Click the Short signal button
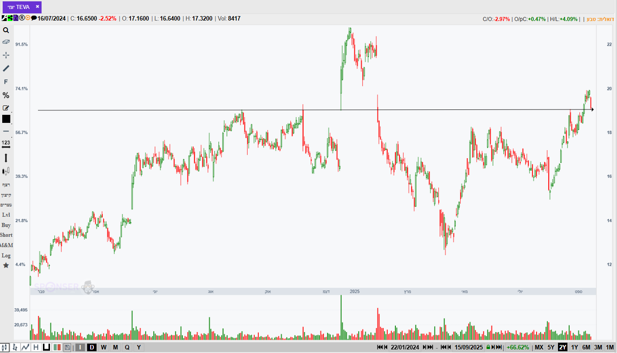617x353 pixels. coord(6,235)
